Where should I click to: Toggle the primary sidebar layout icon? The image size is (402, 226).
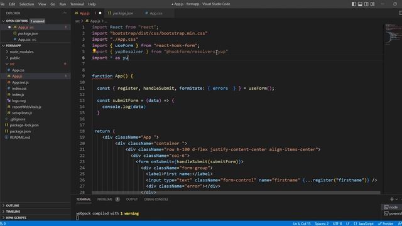pyautogui.click(x=354, y=4)
